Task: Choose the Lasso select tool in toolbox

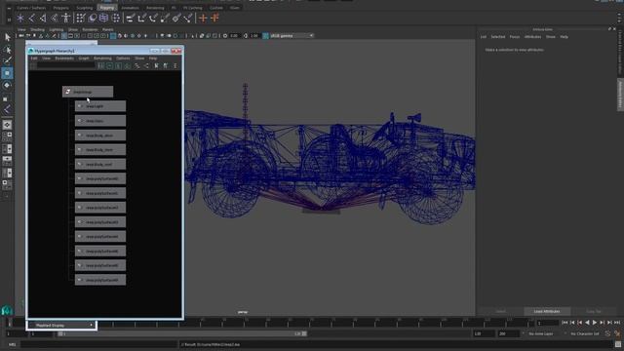Action: pyautogui.click(x=7, y=50)
